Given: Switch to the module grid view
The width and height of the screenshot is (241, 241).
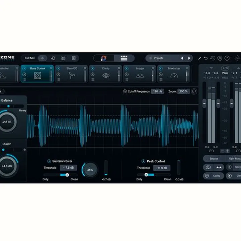Looking at the screenshot, I should (124, 58).
